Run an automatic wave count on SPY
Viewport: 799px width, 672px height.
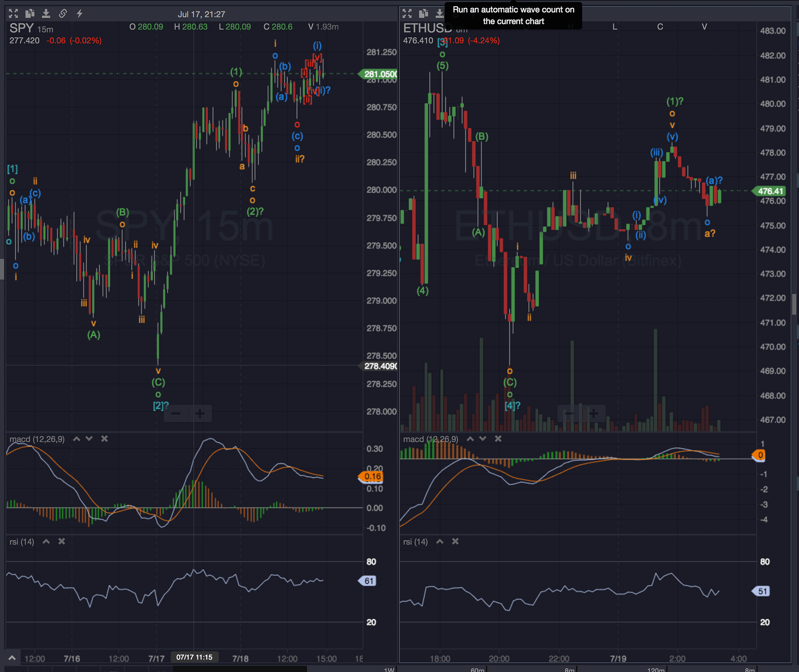tap(79, 14)
